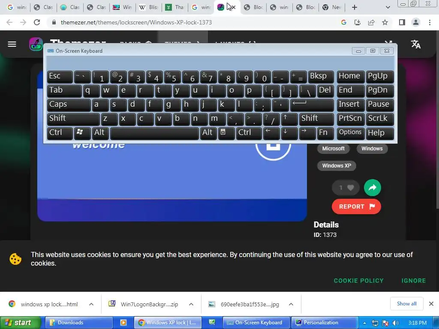Click the Windows XP tag

point(337,166)
